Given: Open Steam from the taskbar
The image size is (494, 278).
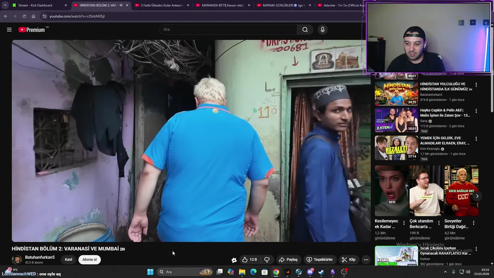Looking at the screenshot, I should tap(321, 272).
